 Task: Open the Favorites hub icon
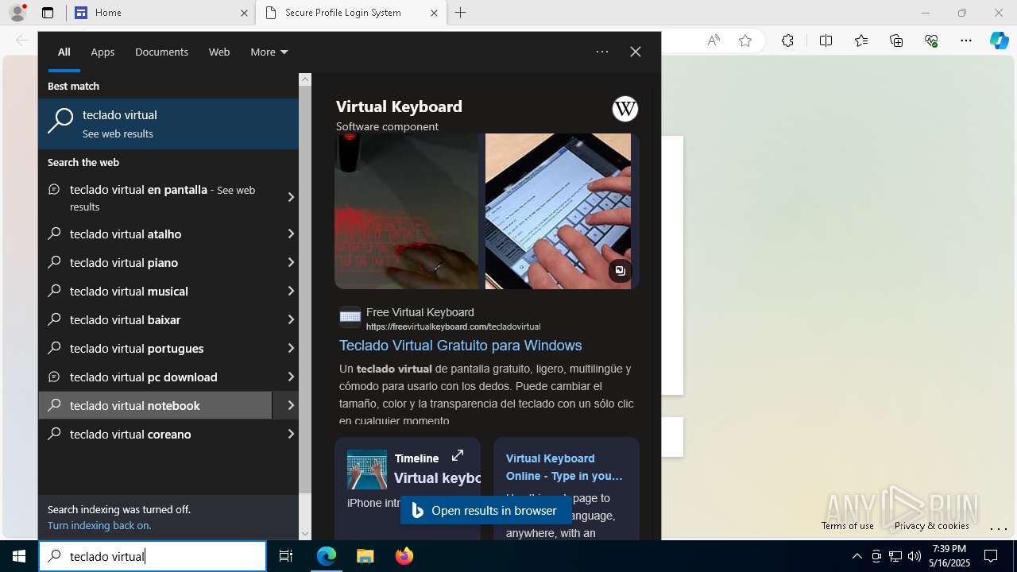click(861, 41)
